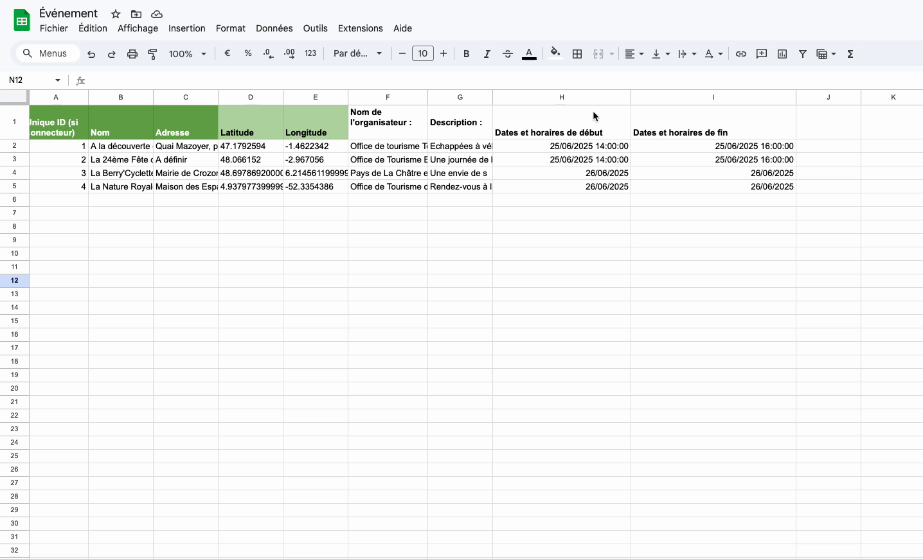Open the Insertion menu
The width and height of the screenshot is (923, 559).
(x=187, y=28)
